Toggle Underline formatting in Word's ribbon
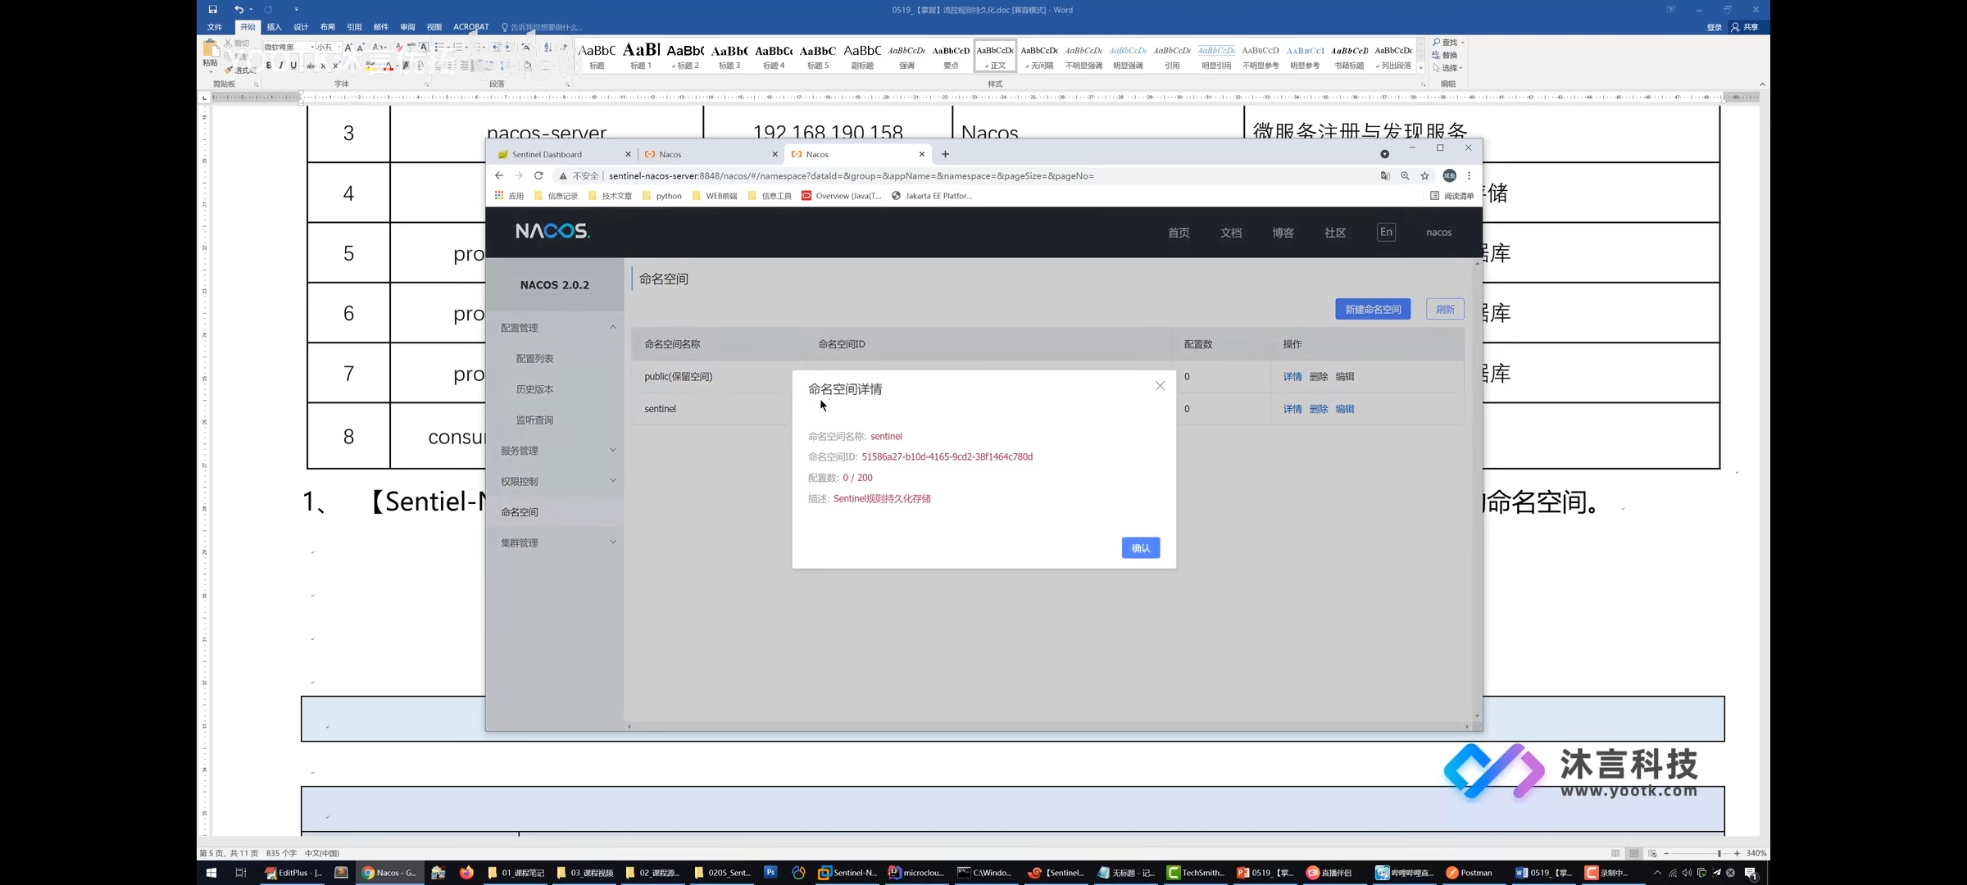This screenshot has width=1967, height=885. [x=293, y=66]
